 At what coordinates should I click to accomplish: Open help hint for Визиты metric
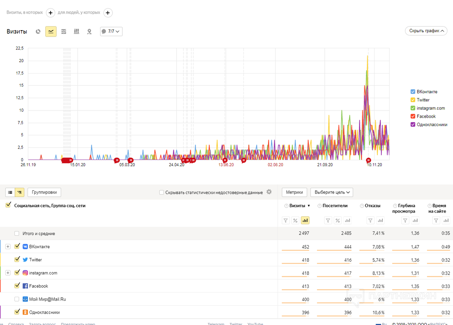pos(287,206)
